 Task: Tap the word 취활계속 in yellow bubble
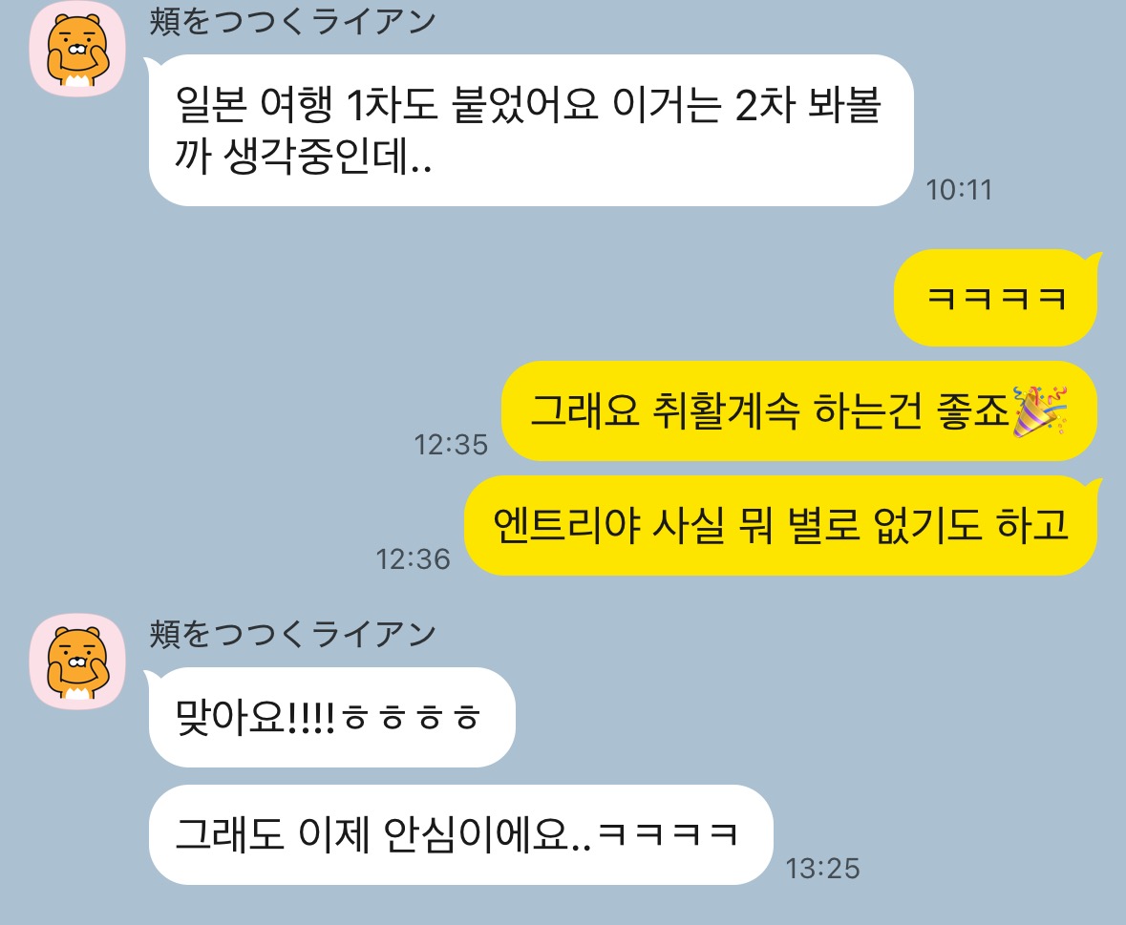click(726, 411)
